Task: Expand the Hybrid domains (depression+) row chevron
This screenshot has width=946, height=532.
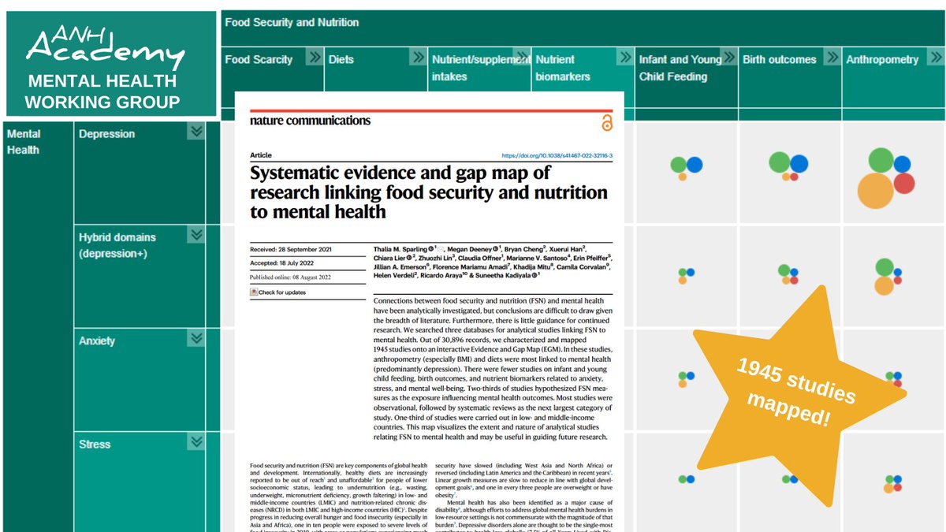Action: click(196, 236)
